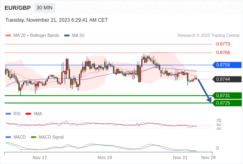Click the Nov 21 axis date
The height and width of the screenshot is (164, 243).
(180, 157)
